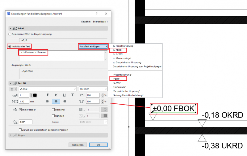Toggle bold text formatting
Image resolution: width=247 pixels, height=156 pixels.
(x=48, y=95)
